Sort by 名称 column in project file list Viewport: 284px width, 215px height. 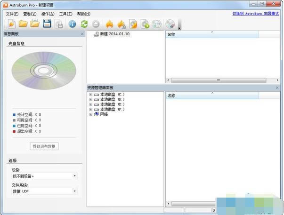pos(212,34)
